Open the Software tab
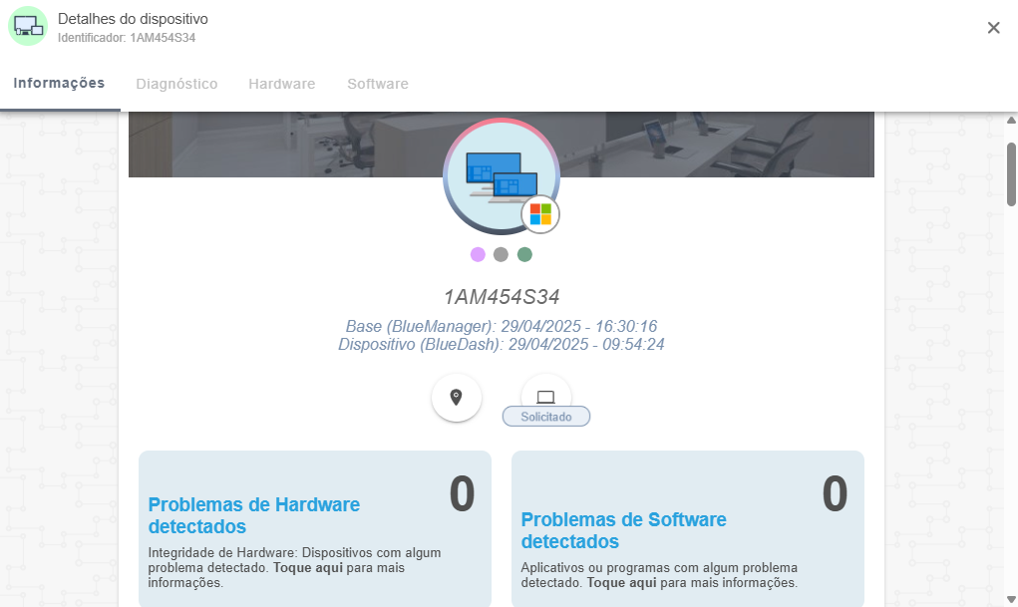Image resolution: width=1018 pixels, height=607 pixels. click(378, 84)
